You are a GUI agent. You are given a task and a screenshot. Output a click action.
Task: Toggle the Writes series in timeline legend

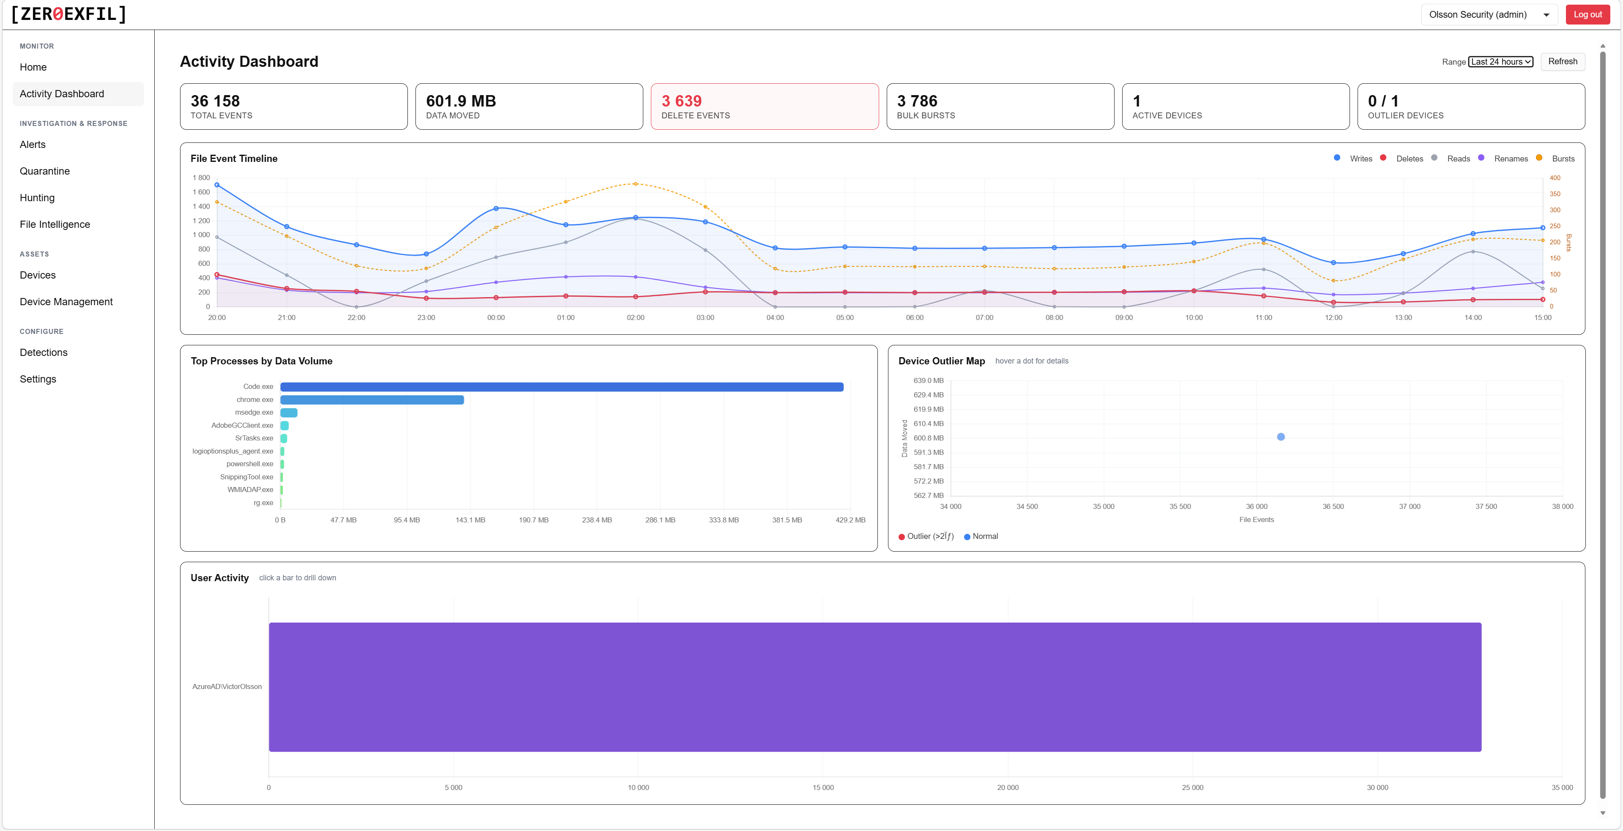click(1353, 158)
